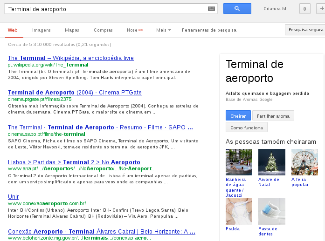Viewport: 325px width, 241px height.
Task: Open the ferris wheel fair thumbnail
Action: [x=304, y=162]
